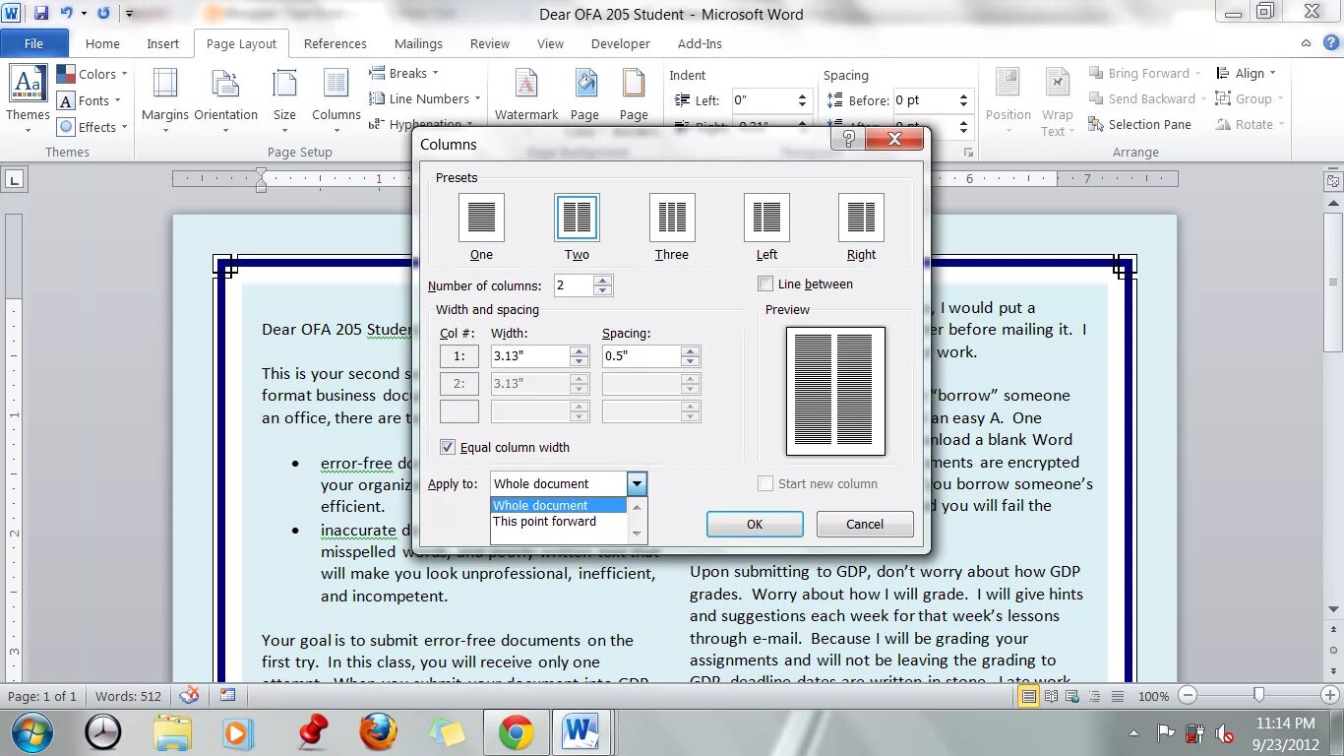Open the Apply to dropdown arrow
1344x756 pixels.
pyautogui.click(x=637, y=483)
